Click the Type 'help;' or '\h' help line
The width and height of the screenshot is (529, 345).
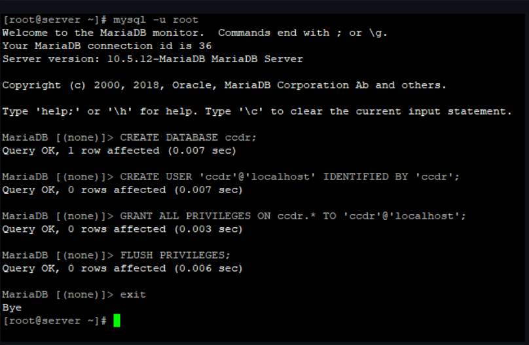(257, 111)
